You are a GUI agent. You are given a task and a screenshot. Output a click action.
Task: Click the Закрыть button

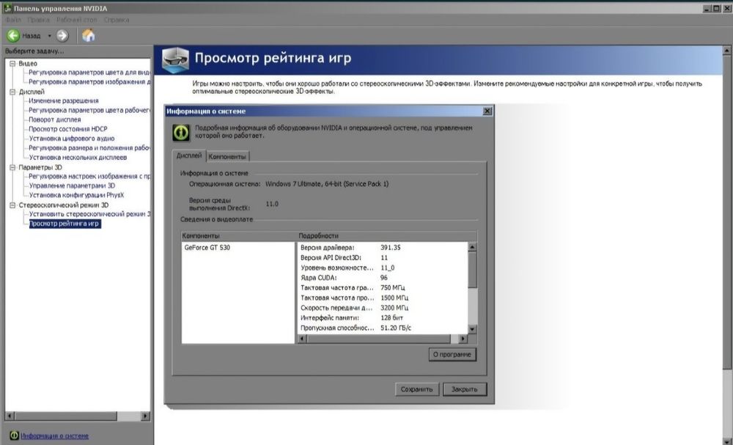pyautogui.click(x=465, y=389)
